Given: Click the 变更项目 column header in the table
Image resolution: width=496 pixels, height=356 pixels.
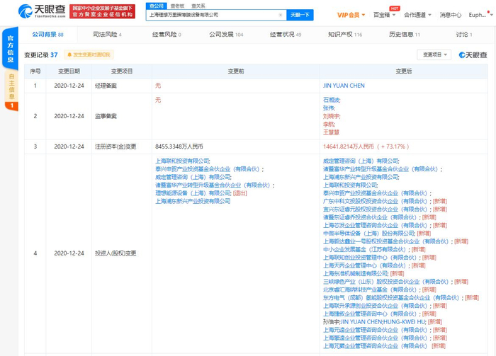Looking at the screenshot, I should pyautogui.click(x=122, y=71).
